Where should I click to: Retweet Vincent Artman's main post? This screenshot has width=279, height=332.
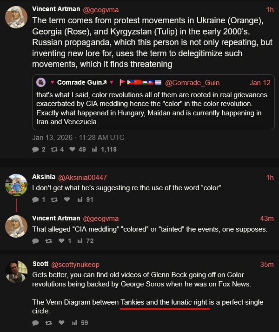click(x=54, y=149)
